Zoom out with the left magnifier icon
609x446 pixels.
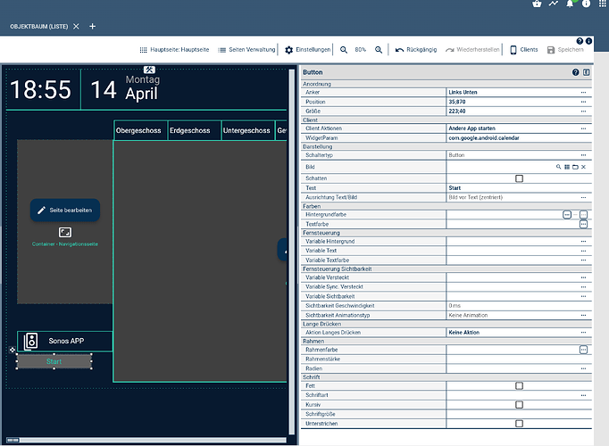pos(344,50)
